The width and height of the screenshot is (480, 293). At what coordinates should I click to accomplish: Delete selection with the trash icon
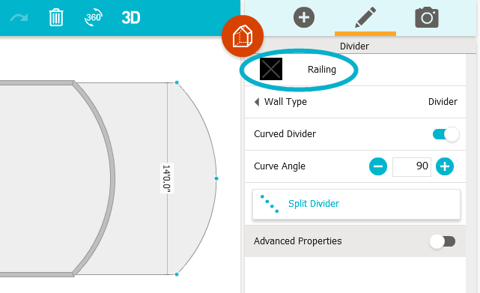[56, 17]
